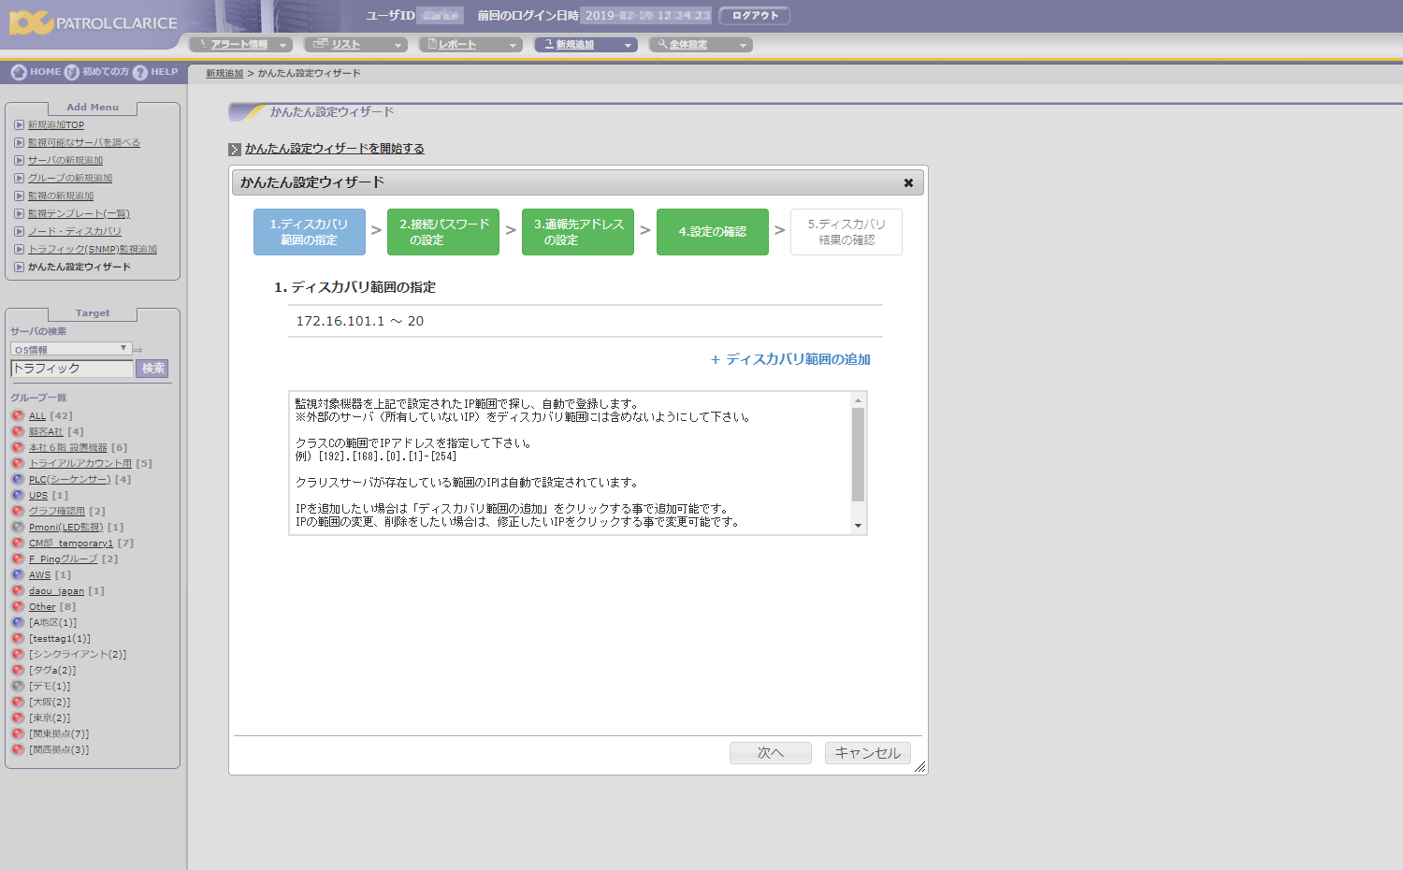Open the 初めての方 beginner guide icon
The height and width of the screenshot is (870, 1403).
click(x=71, y=72)
